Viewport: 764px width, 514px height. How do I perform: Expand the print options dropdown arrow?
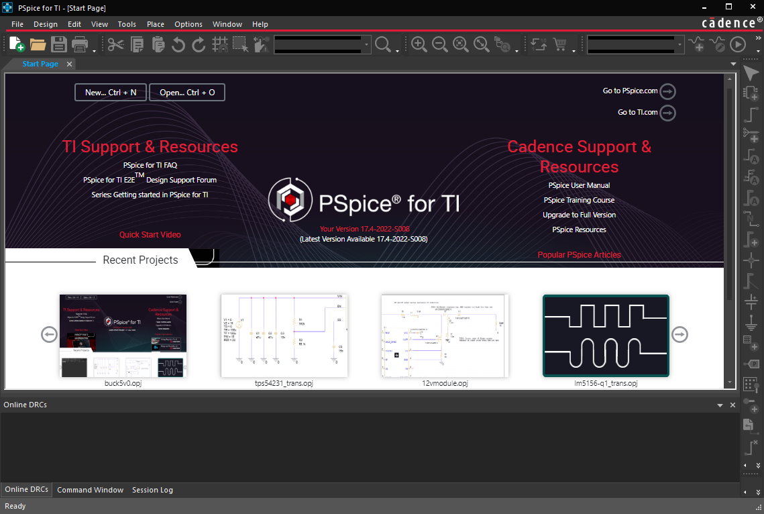pos(94,50)
